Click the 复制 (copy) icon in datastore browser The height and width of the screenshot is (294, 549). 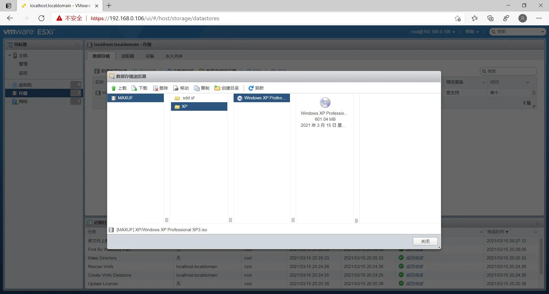197,88
